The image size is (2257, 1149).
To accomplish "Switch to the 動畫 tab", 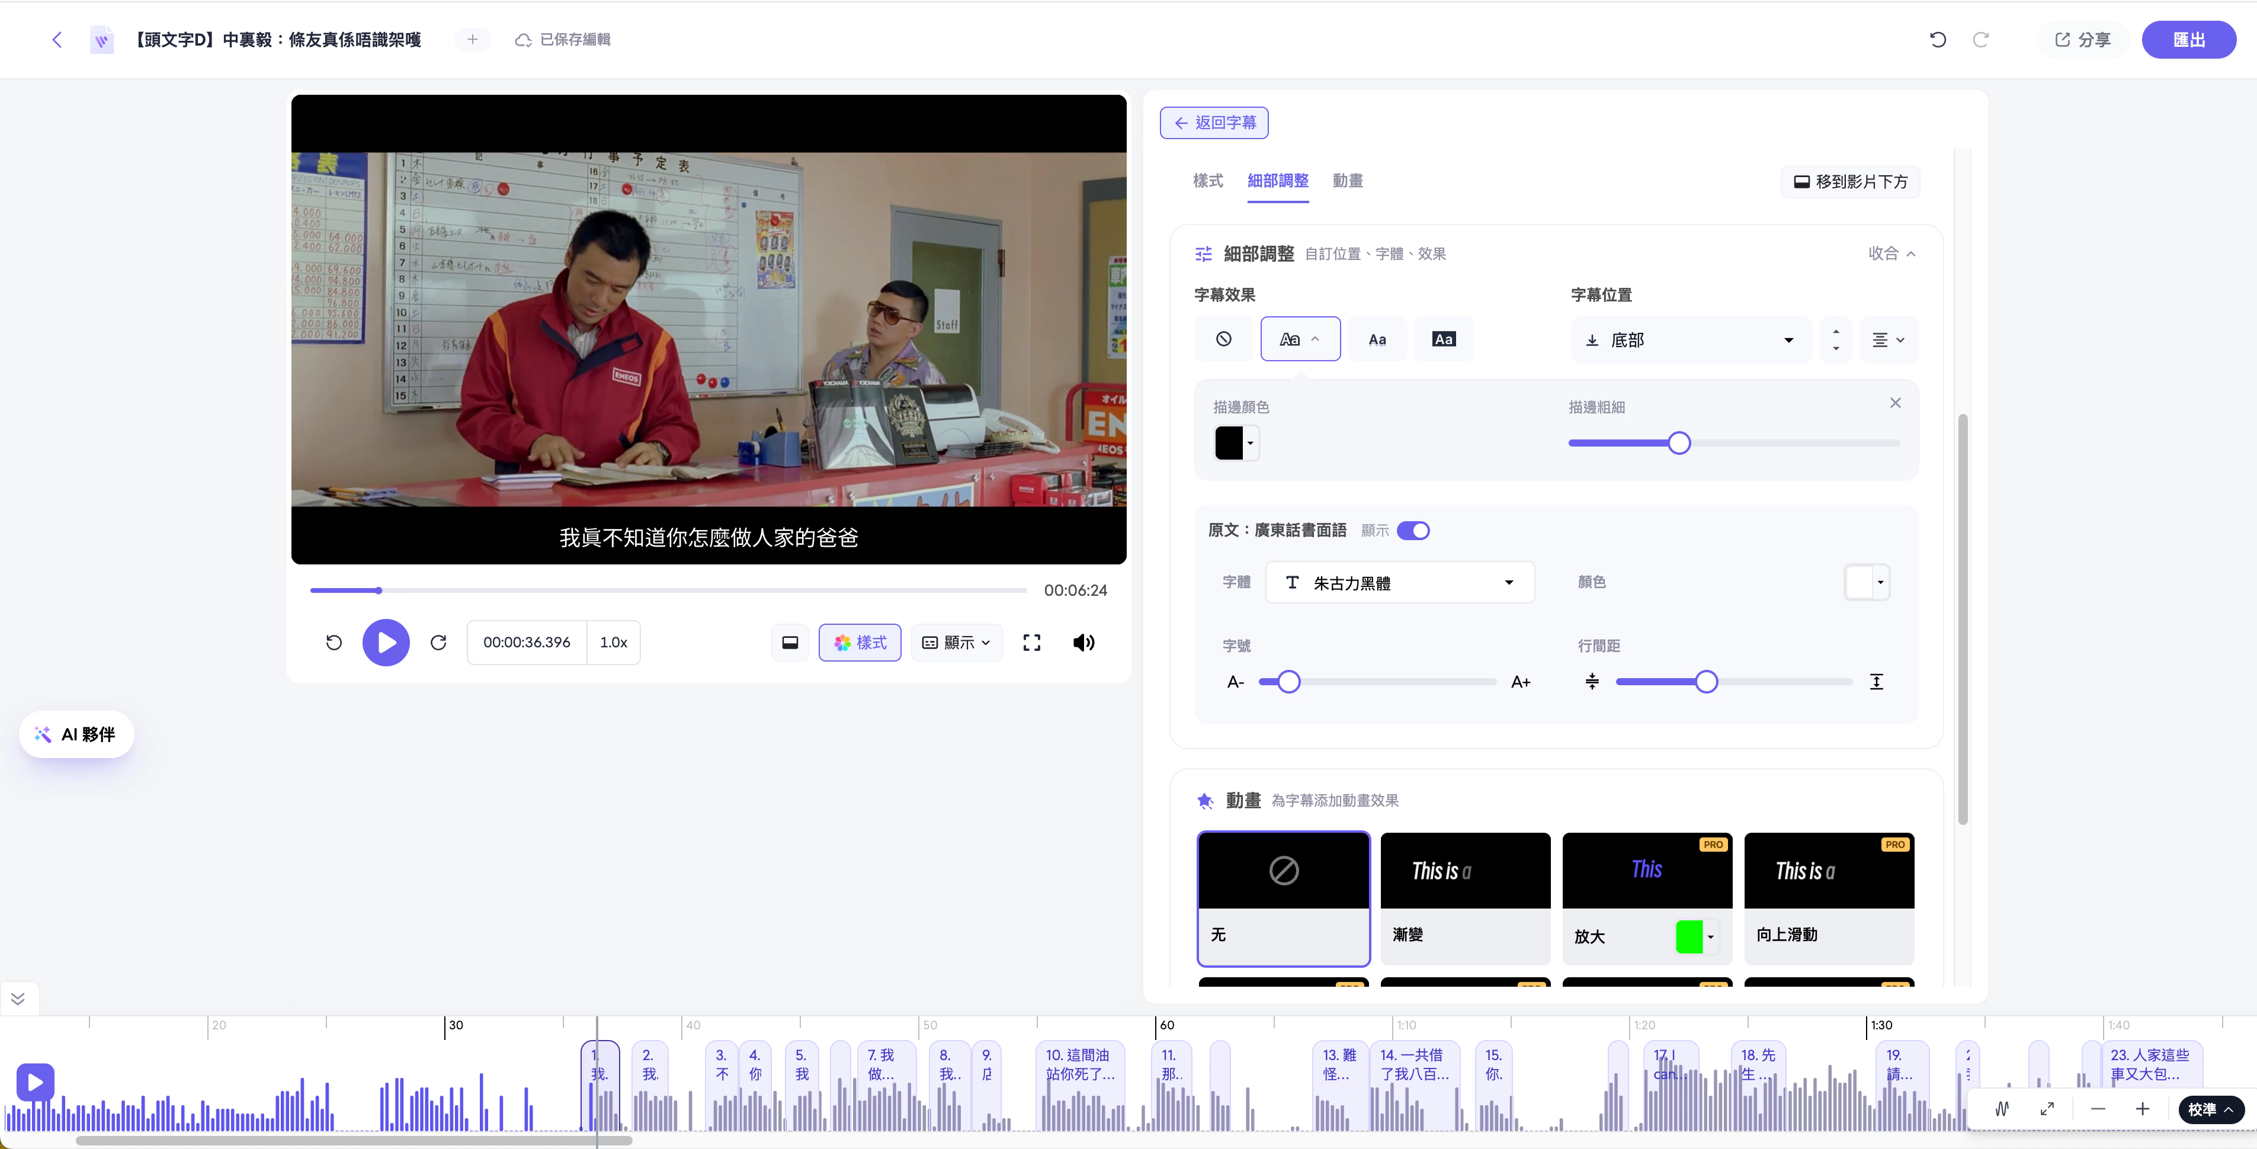I will pyautogui.click(x=1346, y=181).
